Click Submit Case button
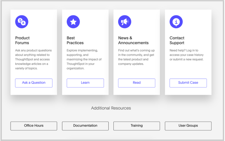This screenshot has width=225, height=141. 188,83
